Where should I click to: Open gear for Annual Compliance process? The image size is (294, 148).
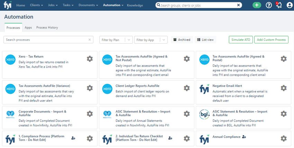(x=284, y=138)
